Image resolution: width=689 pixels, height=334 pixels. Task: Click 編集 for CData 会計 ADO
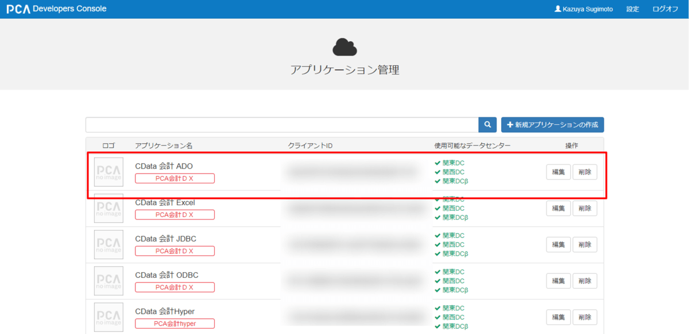(558, 172)
